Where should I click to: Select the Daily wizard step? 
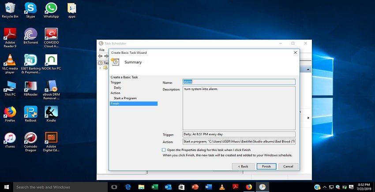click(117, 88)
